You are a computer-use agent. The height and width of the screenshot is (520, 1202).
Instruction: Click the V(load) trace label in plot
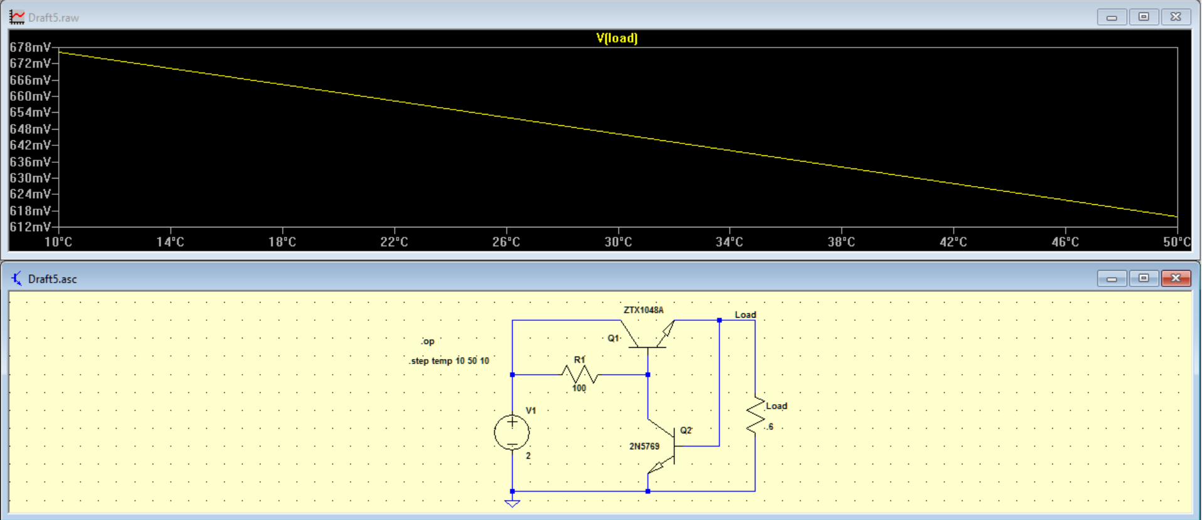coord(617,38)
